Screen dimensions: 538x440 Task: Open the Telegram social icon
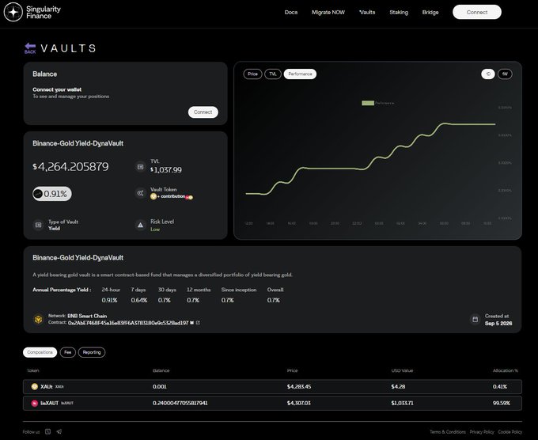click(59, 431)
